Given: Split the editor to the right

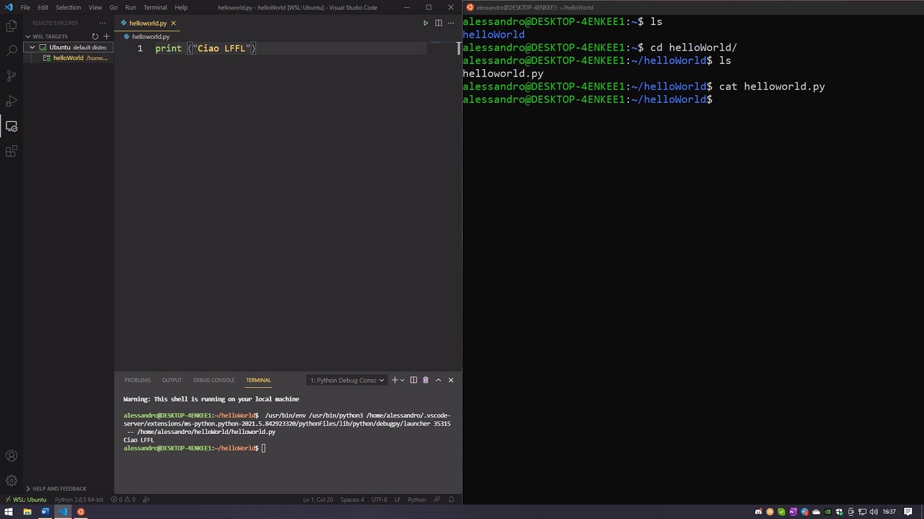Looking at the screenshot, I should click(438, 23).
